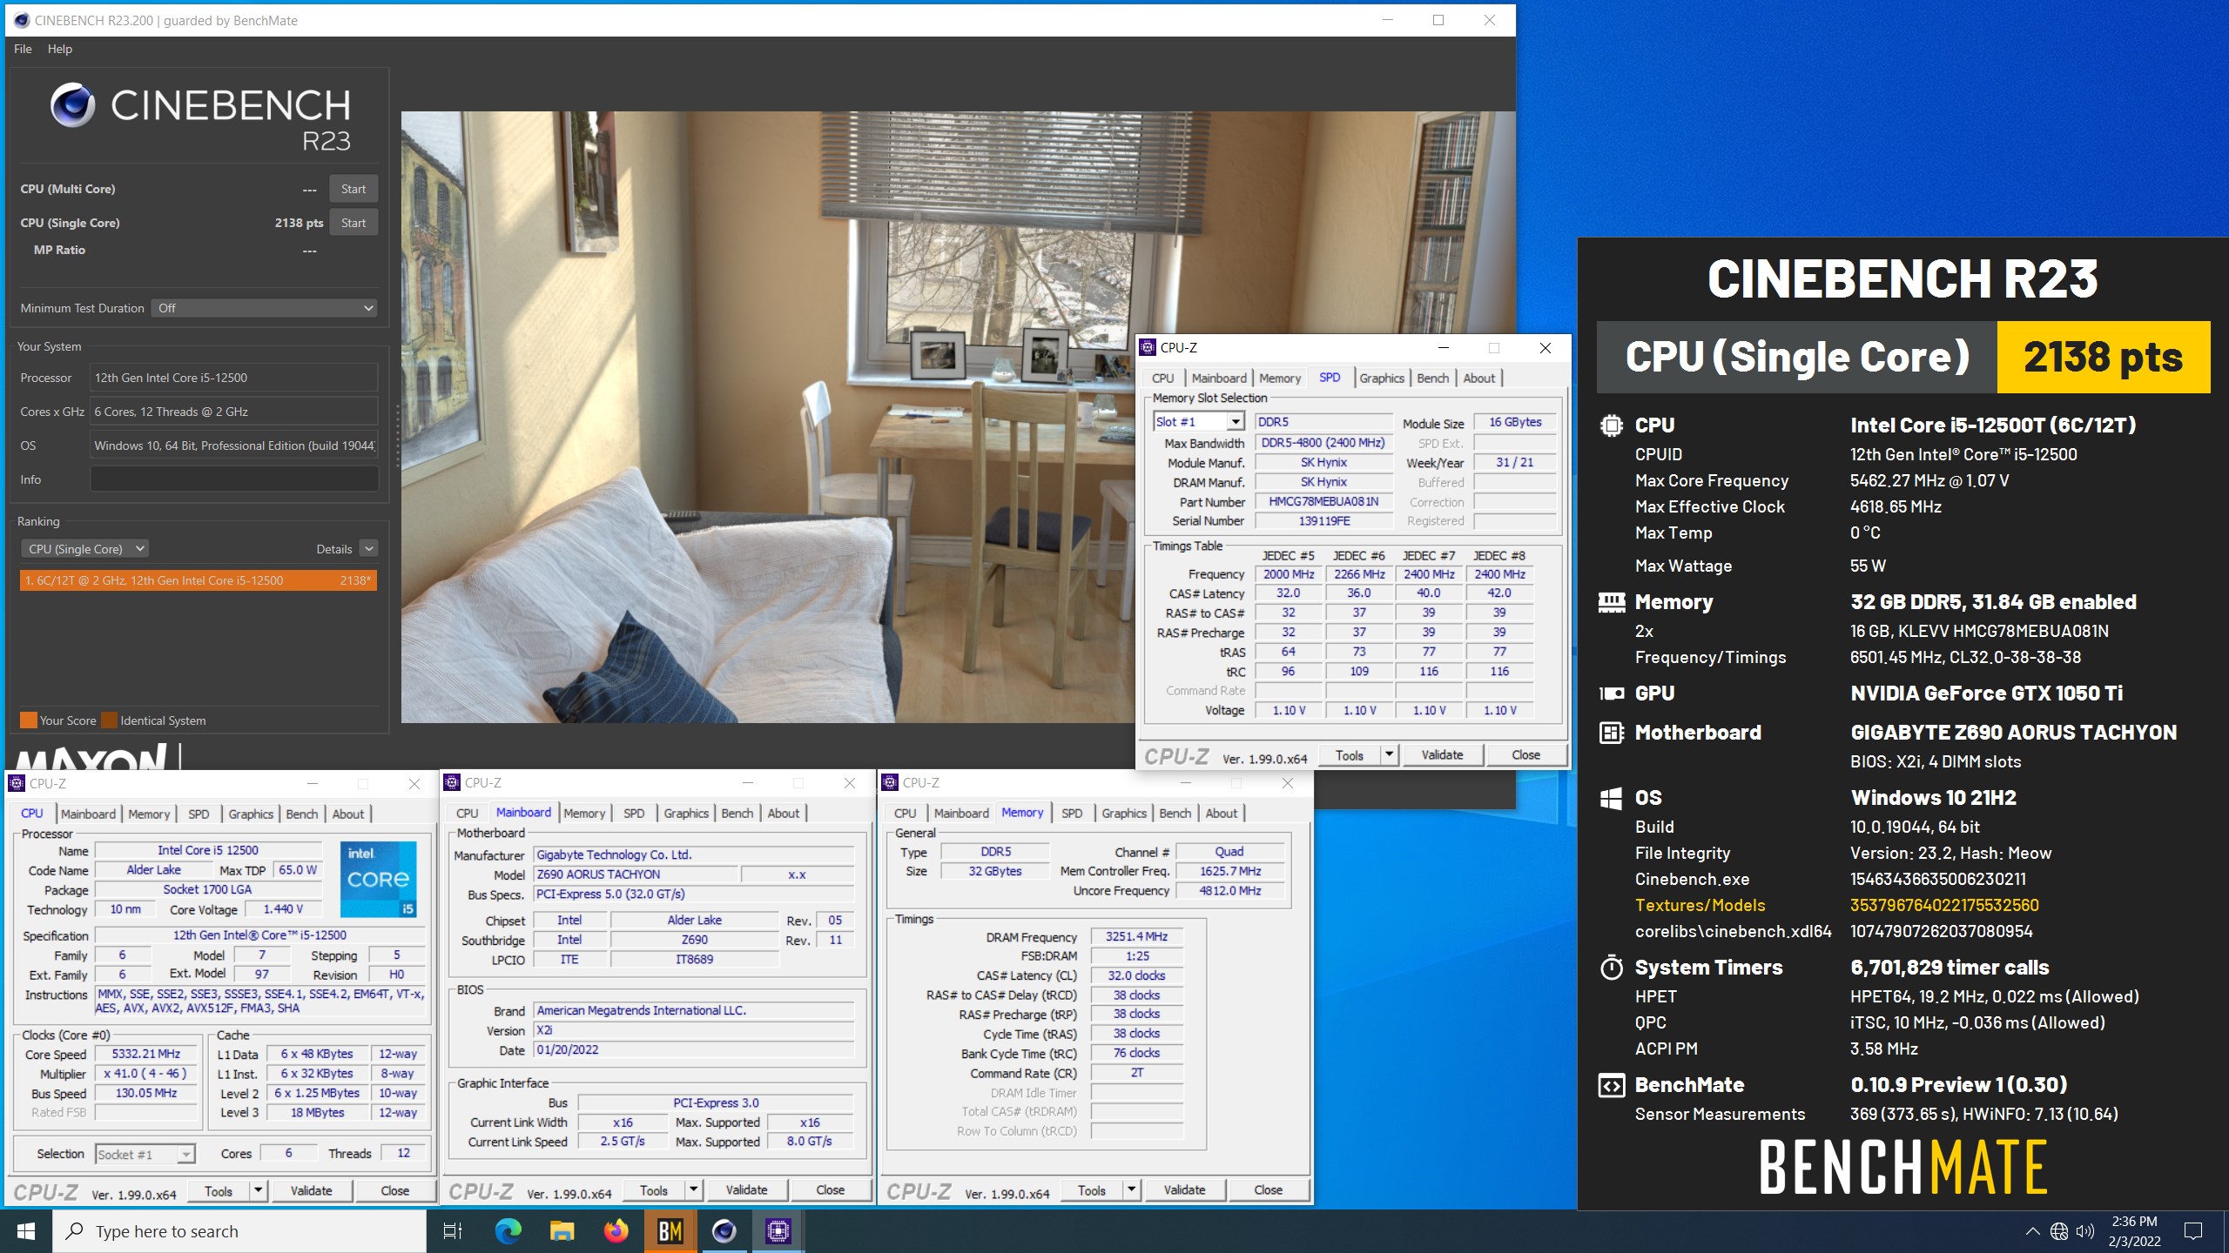Open Mainboard tab in CPU window
This screenshot has height=1253, width=2229.
[88, 814]
